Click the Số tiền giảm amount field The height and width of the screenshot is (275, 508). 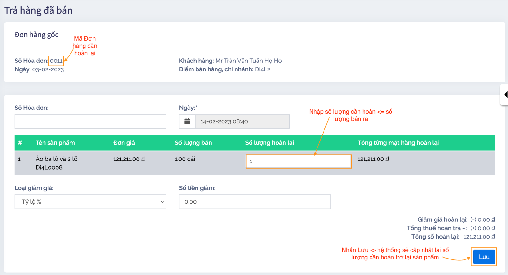click(255, 202)
